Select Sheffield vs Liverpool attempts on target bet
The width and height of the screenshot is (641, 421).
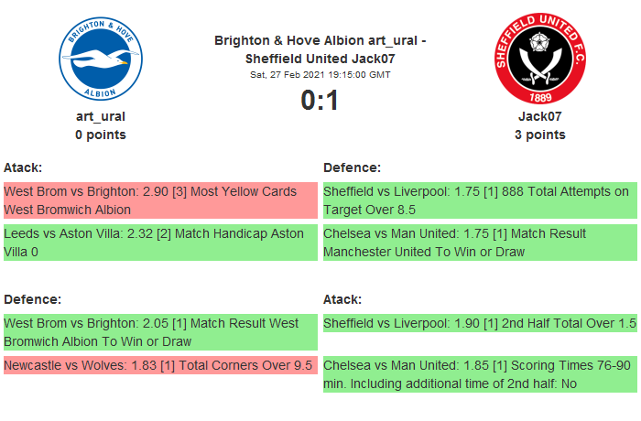479,200
